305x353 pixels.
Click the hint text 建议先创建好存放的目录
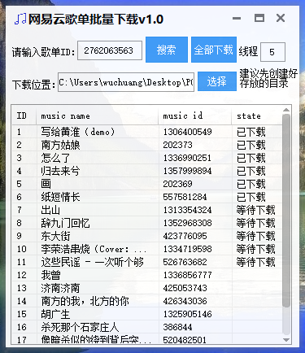(268, 79)
